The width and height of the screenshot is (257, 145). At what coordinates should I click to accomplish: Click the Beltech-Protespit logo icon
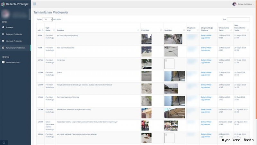click(3, 4)
